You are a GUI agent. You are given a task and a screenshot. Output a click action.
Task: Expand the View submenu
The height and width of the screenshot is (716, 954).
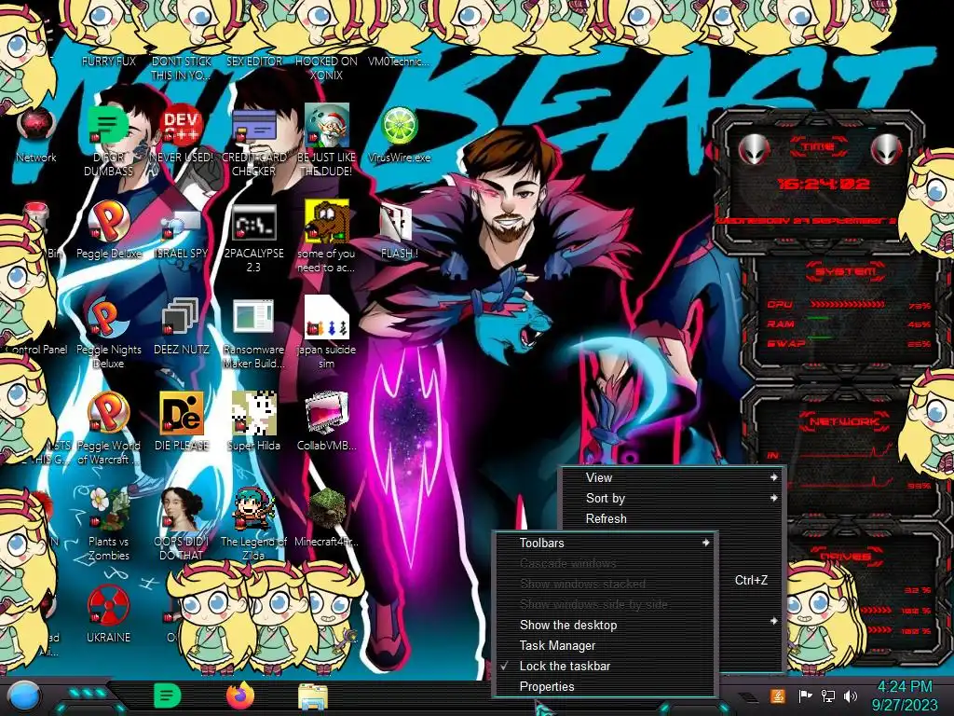[673, 478]
